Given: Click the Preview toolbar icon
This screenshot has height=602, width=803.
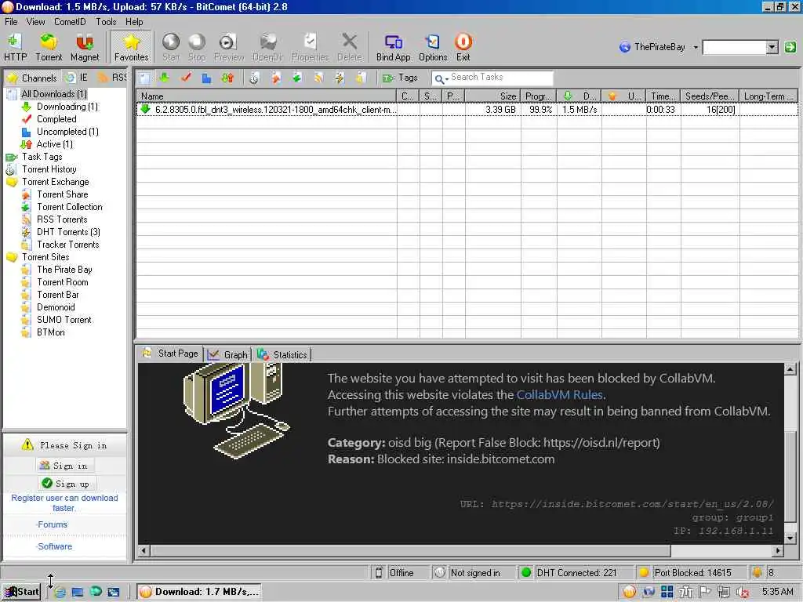Looking at the screenshot, I should pyautogui.click(x=229, y=47).
